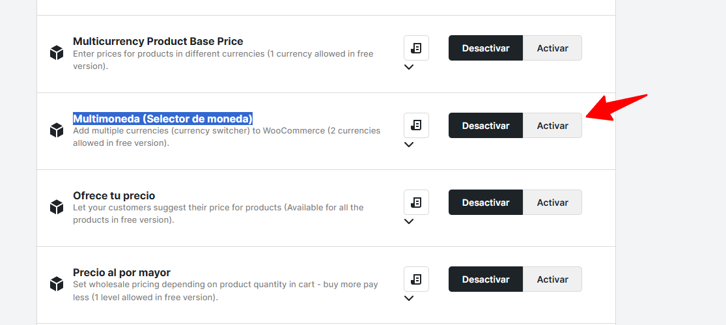Click Activar for Multicurrency Product Base Price
This screenshot has width=726, height=325.
pyautogui.click(x=552, y=48)
